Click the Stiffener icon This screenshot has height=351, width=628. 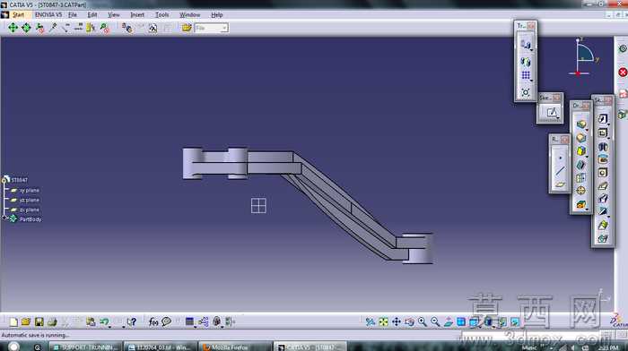tap(603, 212)
